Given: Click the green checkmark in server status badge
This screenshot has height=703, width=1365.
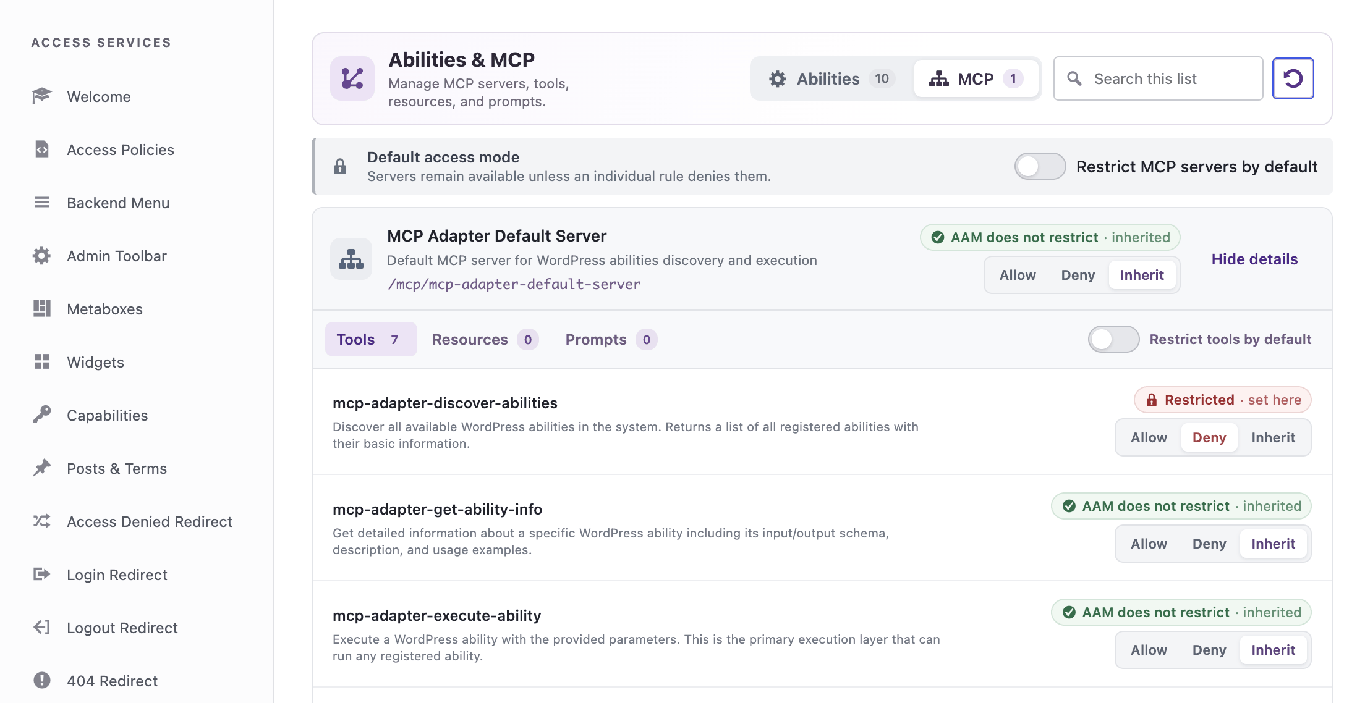Looking at the screenshot, I should point(938,237).
